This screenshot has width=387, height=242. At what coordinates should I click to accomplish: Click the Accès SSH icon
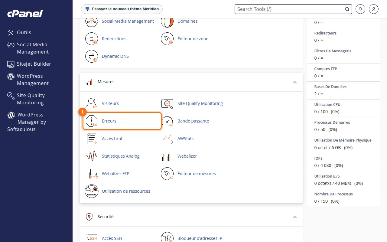tap(91, 238)
